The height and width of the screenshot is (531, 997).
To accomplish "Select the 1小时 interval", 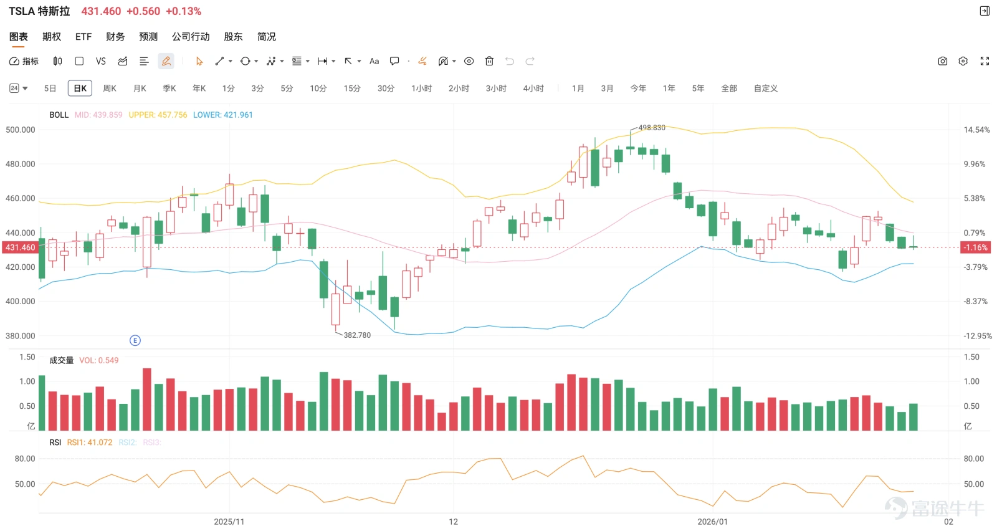I will (x=422, y=88).
